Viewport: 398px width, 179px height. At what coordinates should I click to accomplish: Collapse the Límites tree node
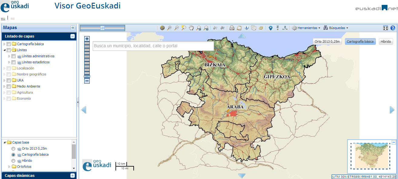4,50
